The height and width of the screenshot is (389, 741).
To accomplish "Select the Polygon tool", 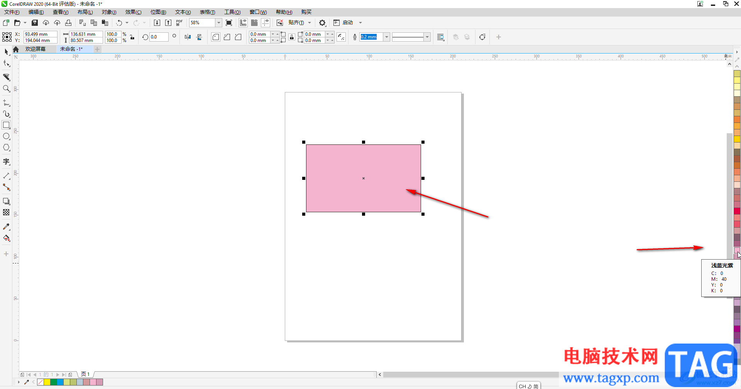I will click(6, 148).
